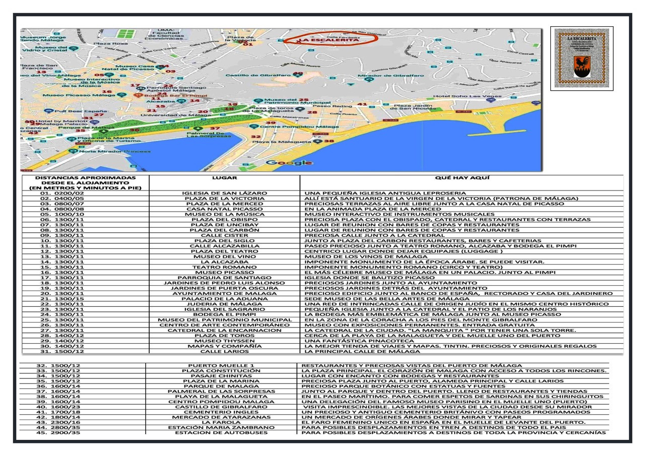Select the MERCADO DE ATARAZANAS place cell
645x456 pixels.
(x=221, y=417)
